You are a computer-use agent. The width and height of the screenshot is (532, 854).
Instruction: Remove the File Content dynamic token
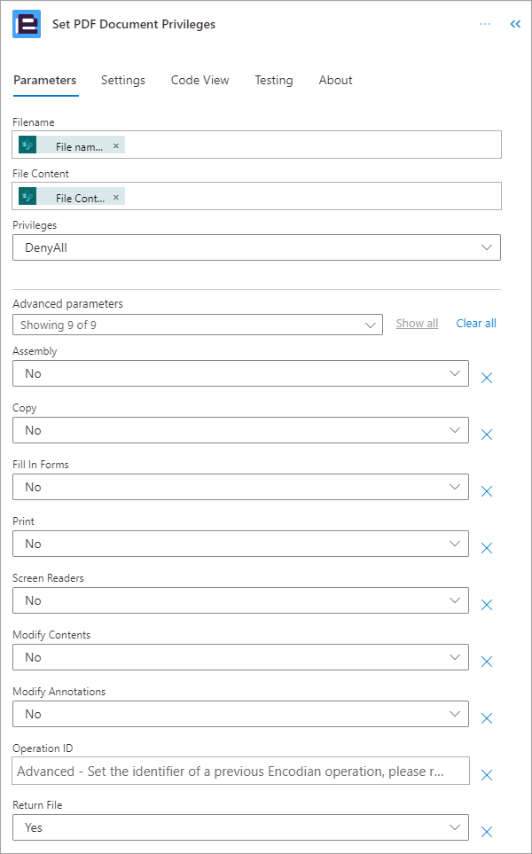pos(115,197)
